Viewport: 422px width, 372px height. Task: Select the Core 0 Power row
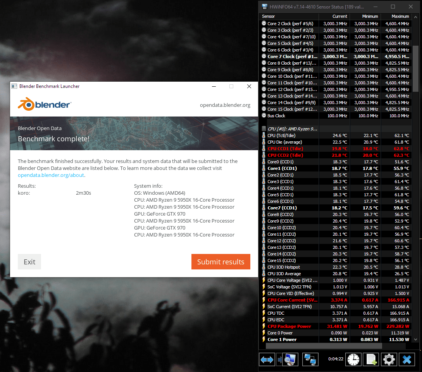[x=335, y=333]
